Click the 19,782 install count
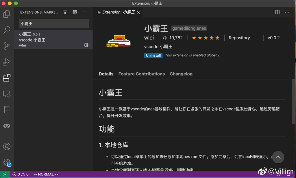 (173, 38)
